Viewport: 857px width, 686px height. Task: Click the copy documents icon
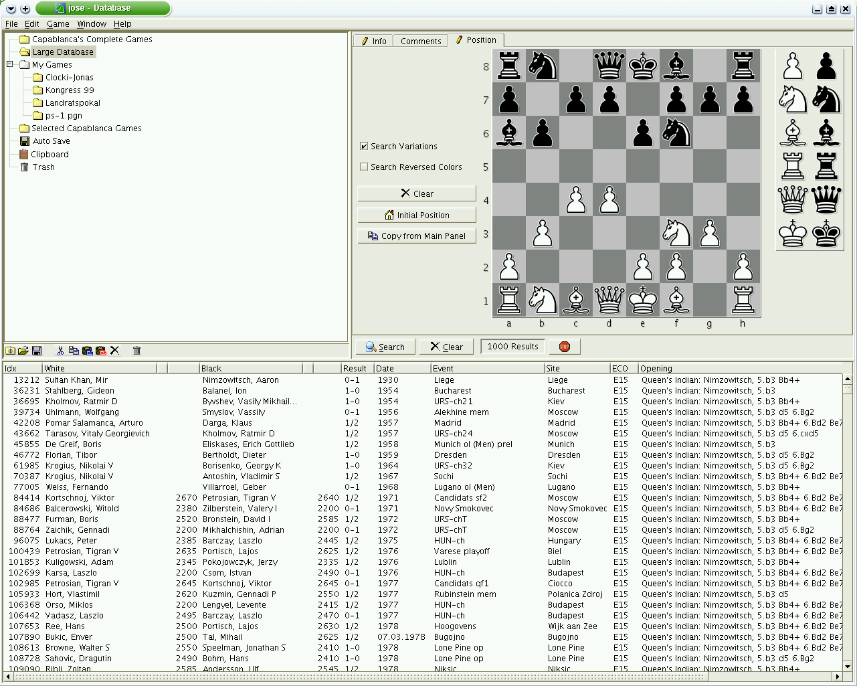coord(74,351)
